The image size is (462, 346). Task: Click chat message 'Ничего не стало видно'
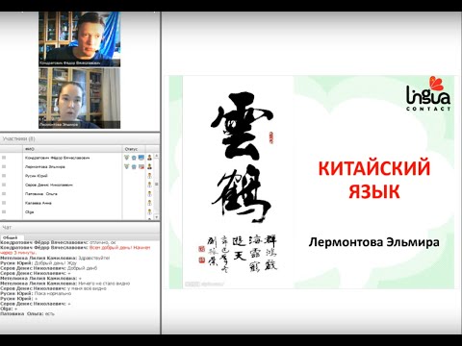104,284
